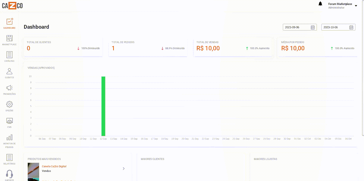Open the Caneta CaZco Digital product link

point(54,166)
